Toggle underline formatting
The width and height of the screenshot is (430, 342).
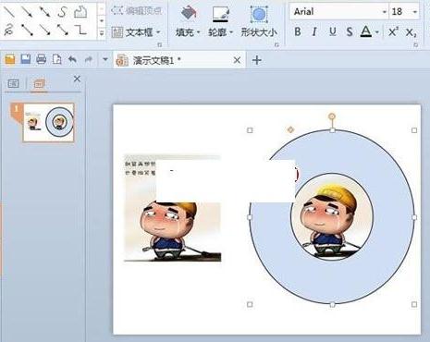tap(333, 31)
